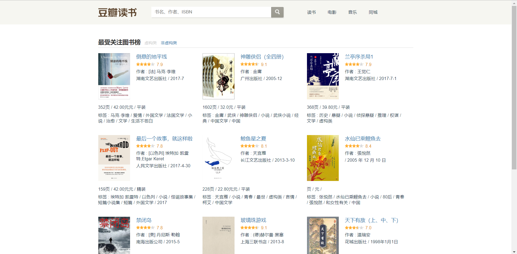The image size is (517, 254).
Task: Click the 禁闭岛 cover thumbnail
Action: point(114,235)
